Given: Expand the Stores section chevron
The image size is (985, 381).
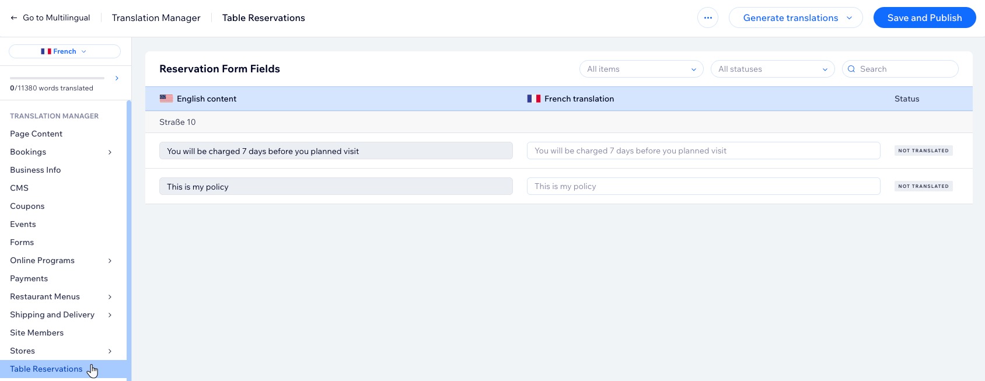Looking at the screenshot, I should (x=110, y=351).
